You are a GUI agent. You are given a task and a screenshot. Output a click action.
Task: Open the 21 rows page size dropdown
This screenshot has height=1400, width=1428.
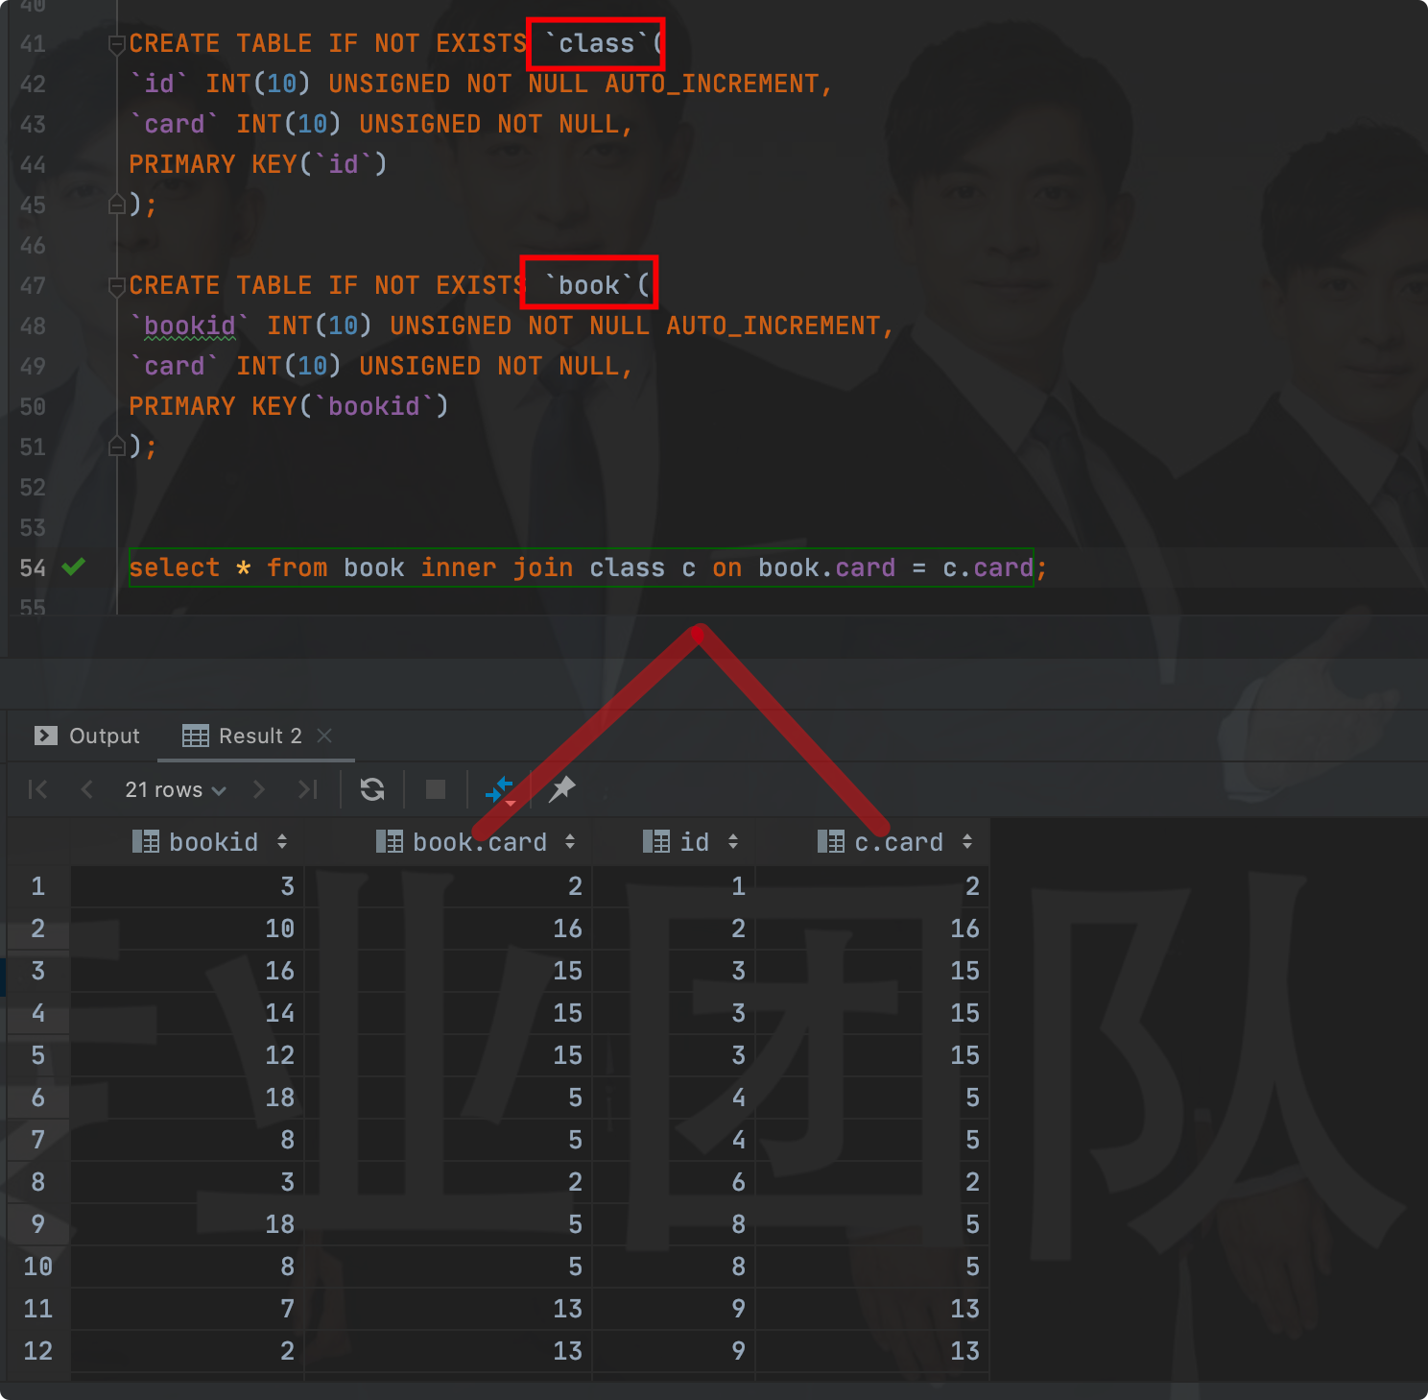point(174,789)
